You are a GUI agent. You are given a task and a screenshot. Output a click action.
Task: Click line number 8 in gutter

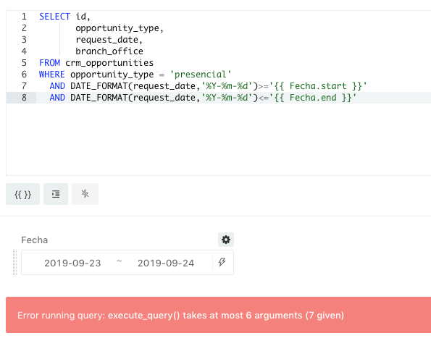[x=24, y=98]
